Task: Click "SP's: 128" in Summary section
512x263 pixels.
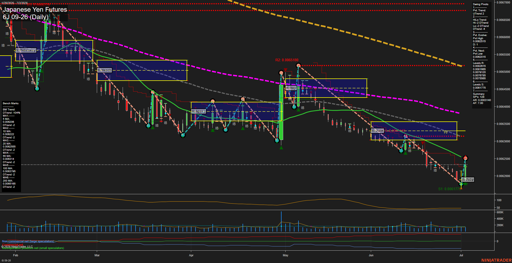Action: click(x=479, y=97)
